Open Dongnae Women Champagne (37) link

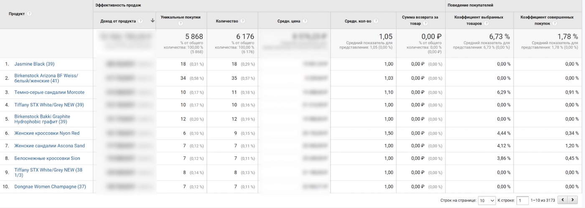pyautogui.click(x=50, y=187)
